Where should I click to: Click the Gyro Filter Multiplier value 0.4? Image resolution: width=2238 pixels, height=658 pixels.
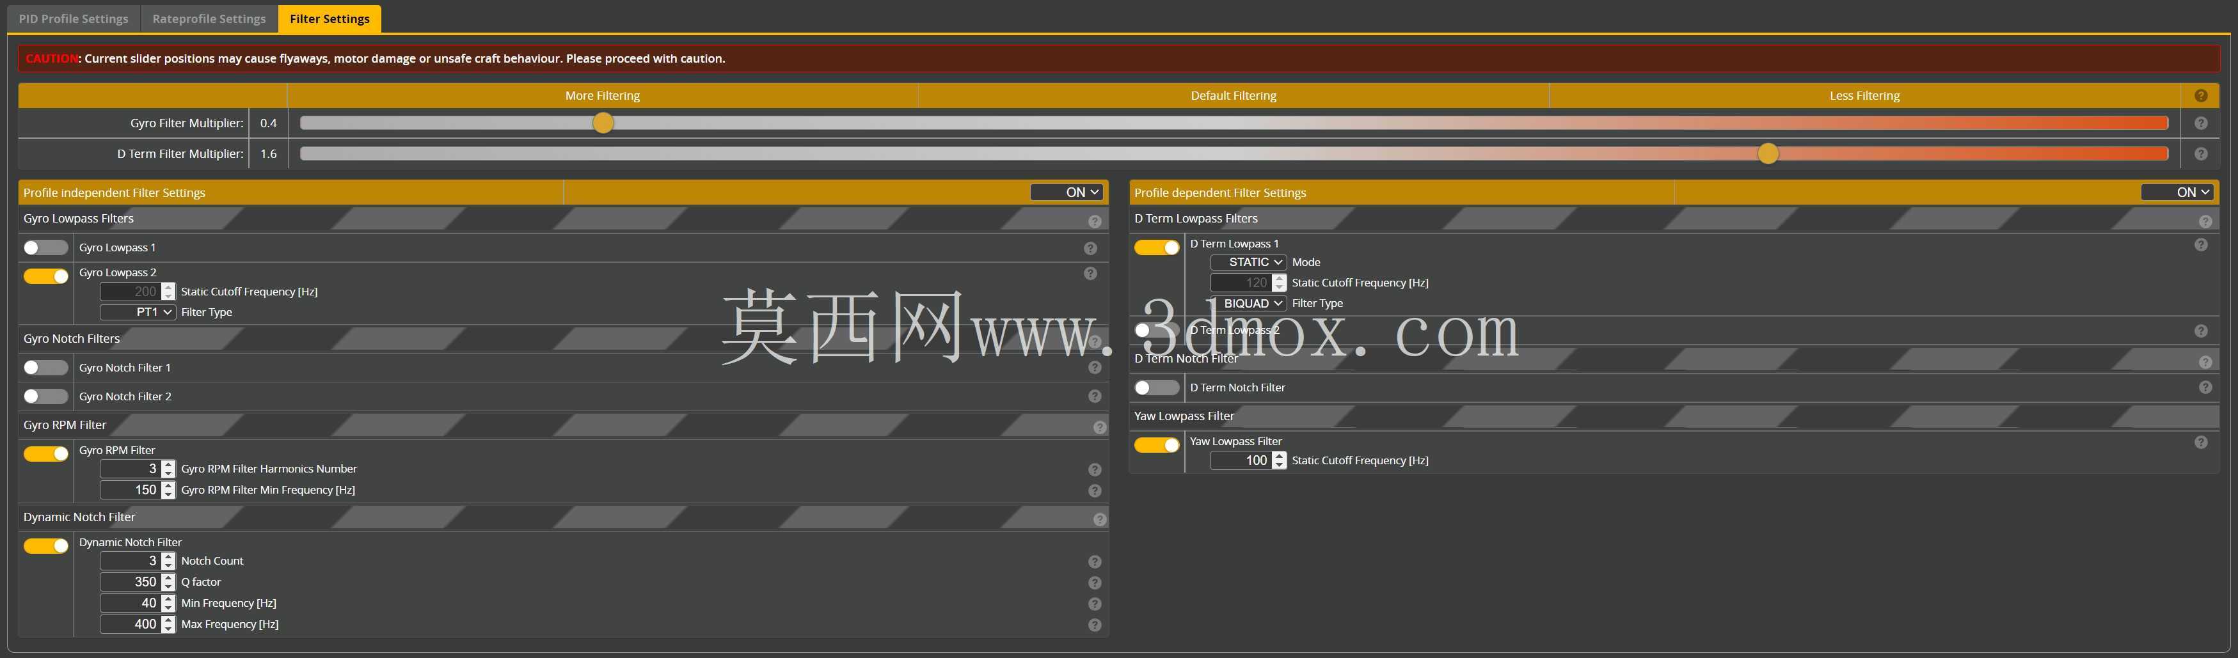pos(269,123)
